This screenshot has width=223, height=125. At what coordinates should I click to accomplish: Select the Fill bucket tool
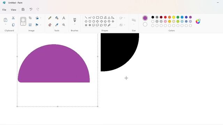point(57,18)
